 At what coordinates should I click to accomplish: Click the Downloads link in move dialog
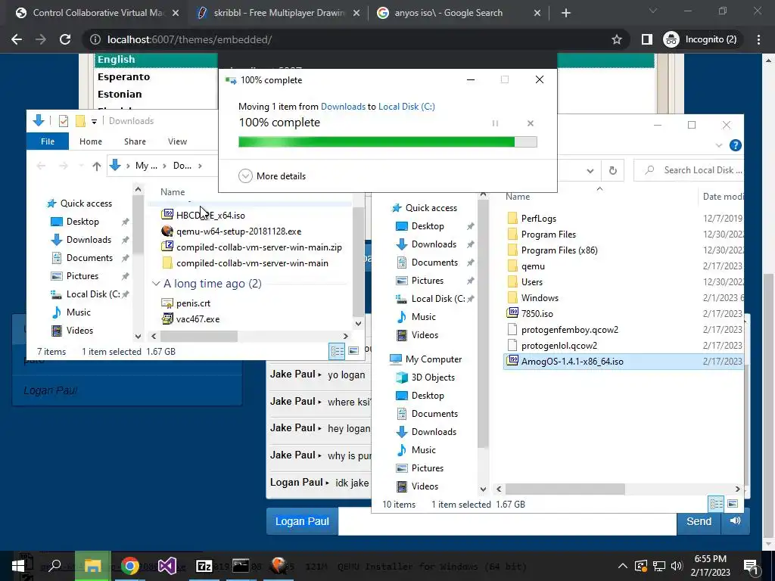click(x=343, y=106)
